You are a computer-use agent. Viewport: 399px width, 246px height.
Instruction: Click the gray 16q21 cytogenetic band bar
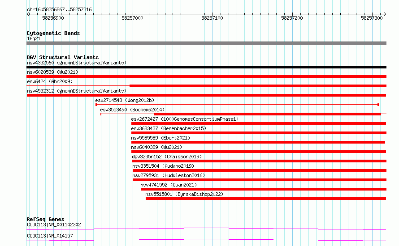click(x=206, y=43)
